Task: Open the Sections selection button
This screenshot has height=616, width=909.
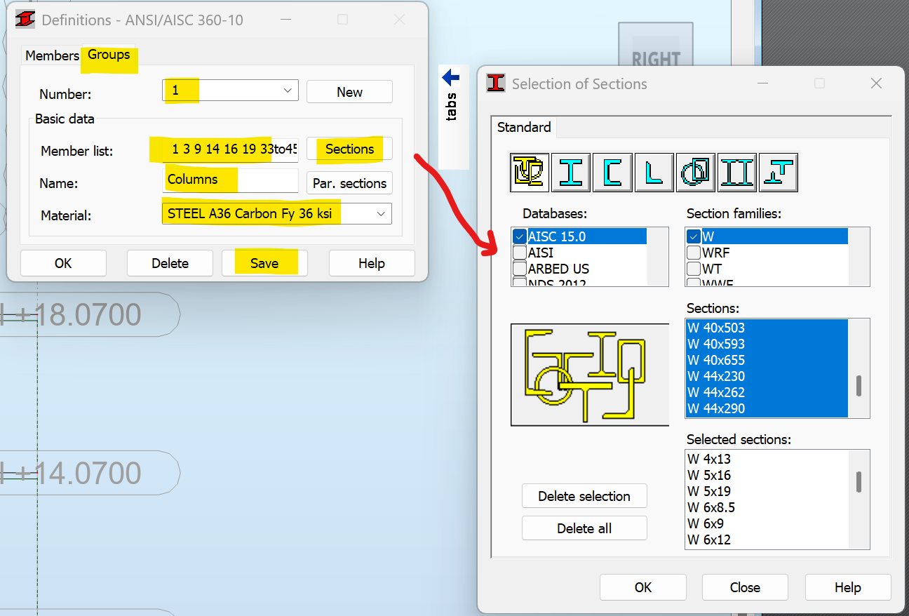Action: point(349,149)
